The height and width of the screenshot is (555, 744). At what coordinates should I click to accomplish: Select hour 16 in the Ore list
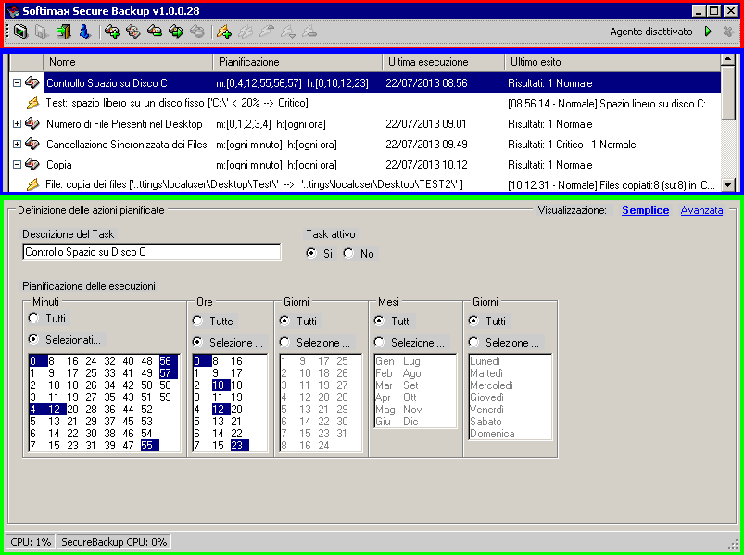click(x=237, y=361)
